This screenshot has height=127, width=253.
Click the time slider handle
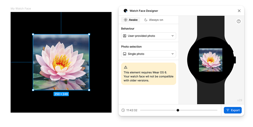pyautogui.click(x=178, y=110)
